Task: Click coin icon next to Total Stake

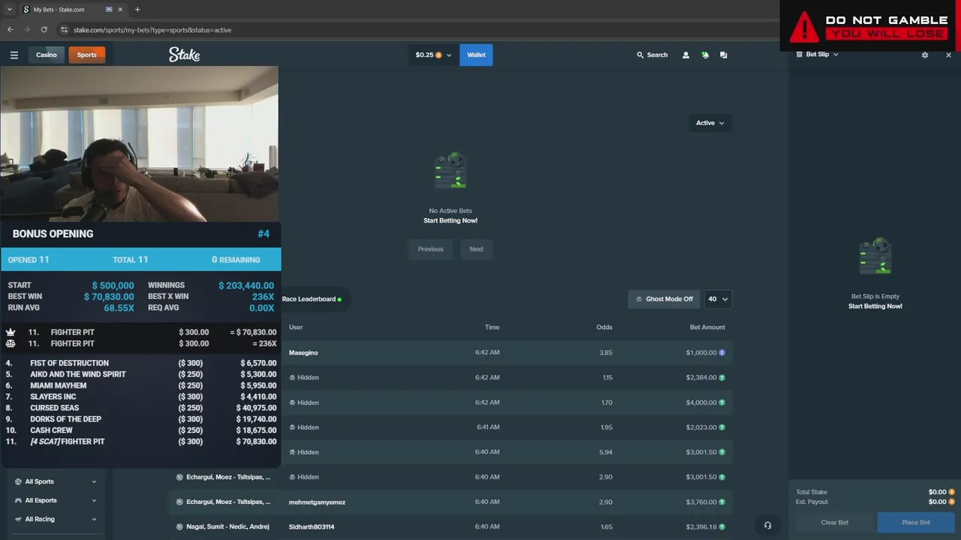Action: 951,492
